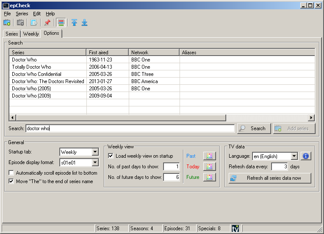Pick the Future color swatch
Viewport: 324px width, 234px height.
pyautogui.click(x=210, y=177)
